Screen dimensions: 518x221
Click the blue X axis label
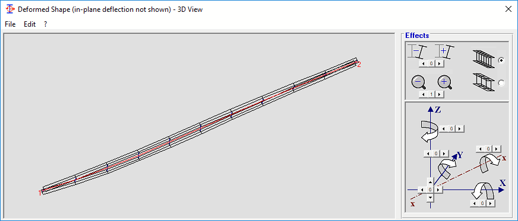[503, 182]
